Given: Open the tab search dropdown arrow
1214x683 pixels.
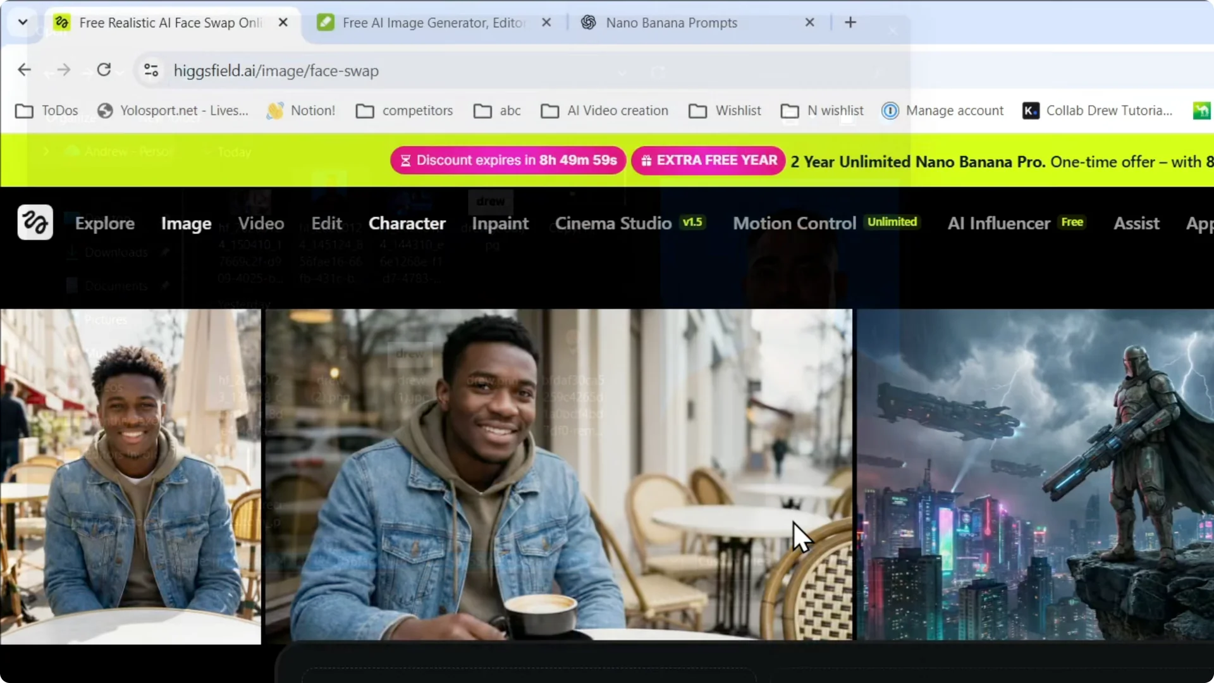Looking at the screenshot, I should coord(23,23).
